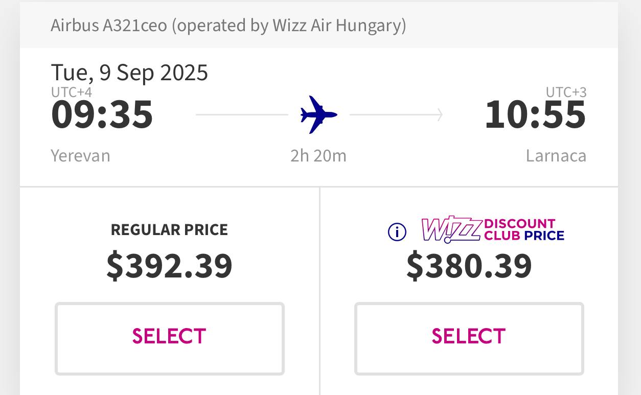Select the Wizz Discount Club fare button
Image resolution: width=641 pixels, height=395 pixels.
(x=469, y=339)
